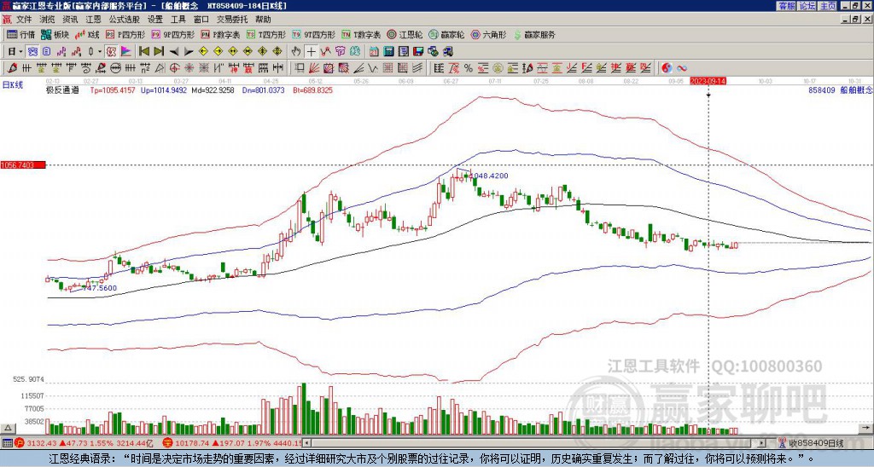Switch to K线 candlestick view
874x467 pixels.
pyautogui.click(x=87, y=34)
